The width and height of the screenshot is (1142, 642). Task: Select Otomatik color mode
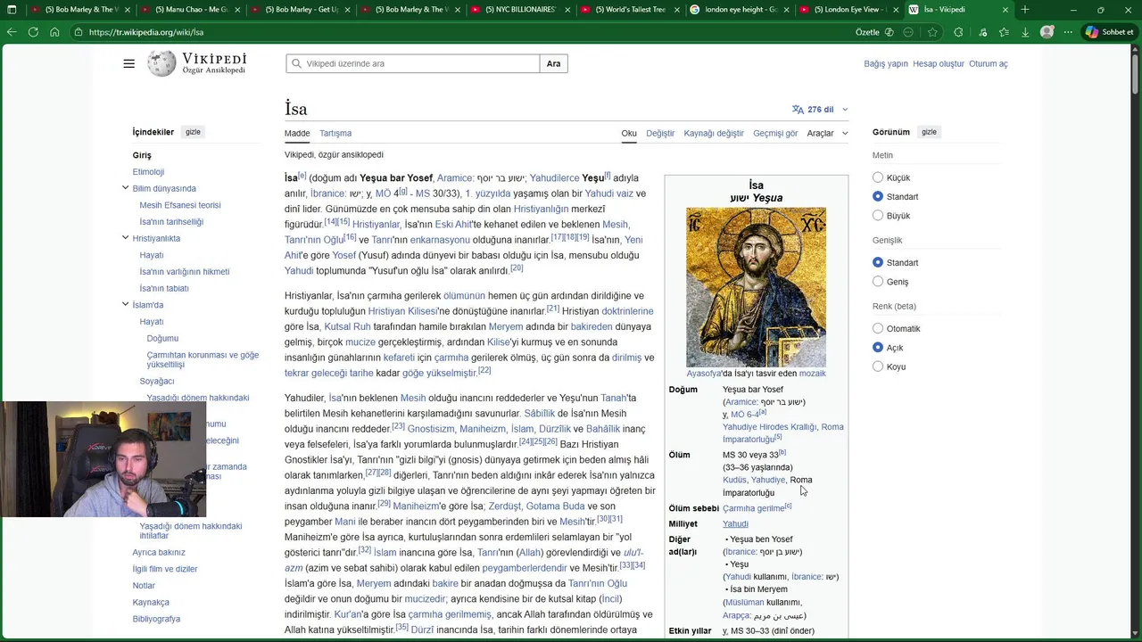pos(878,328)
